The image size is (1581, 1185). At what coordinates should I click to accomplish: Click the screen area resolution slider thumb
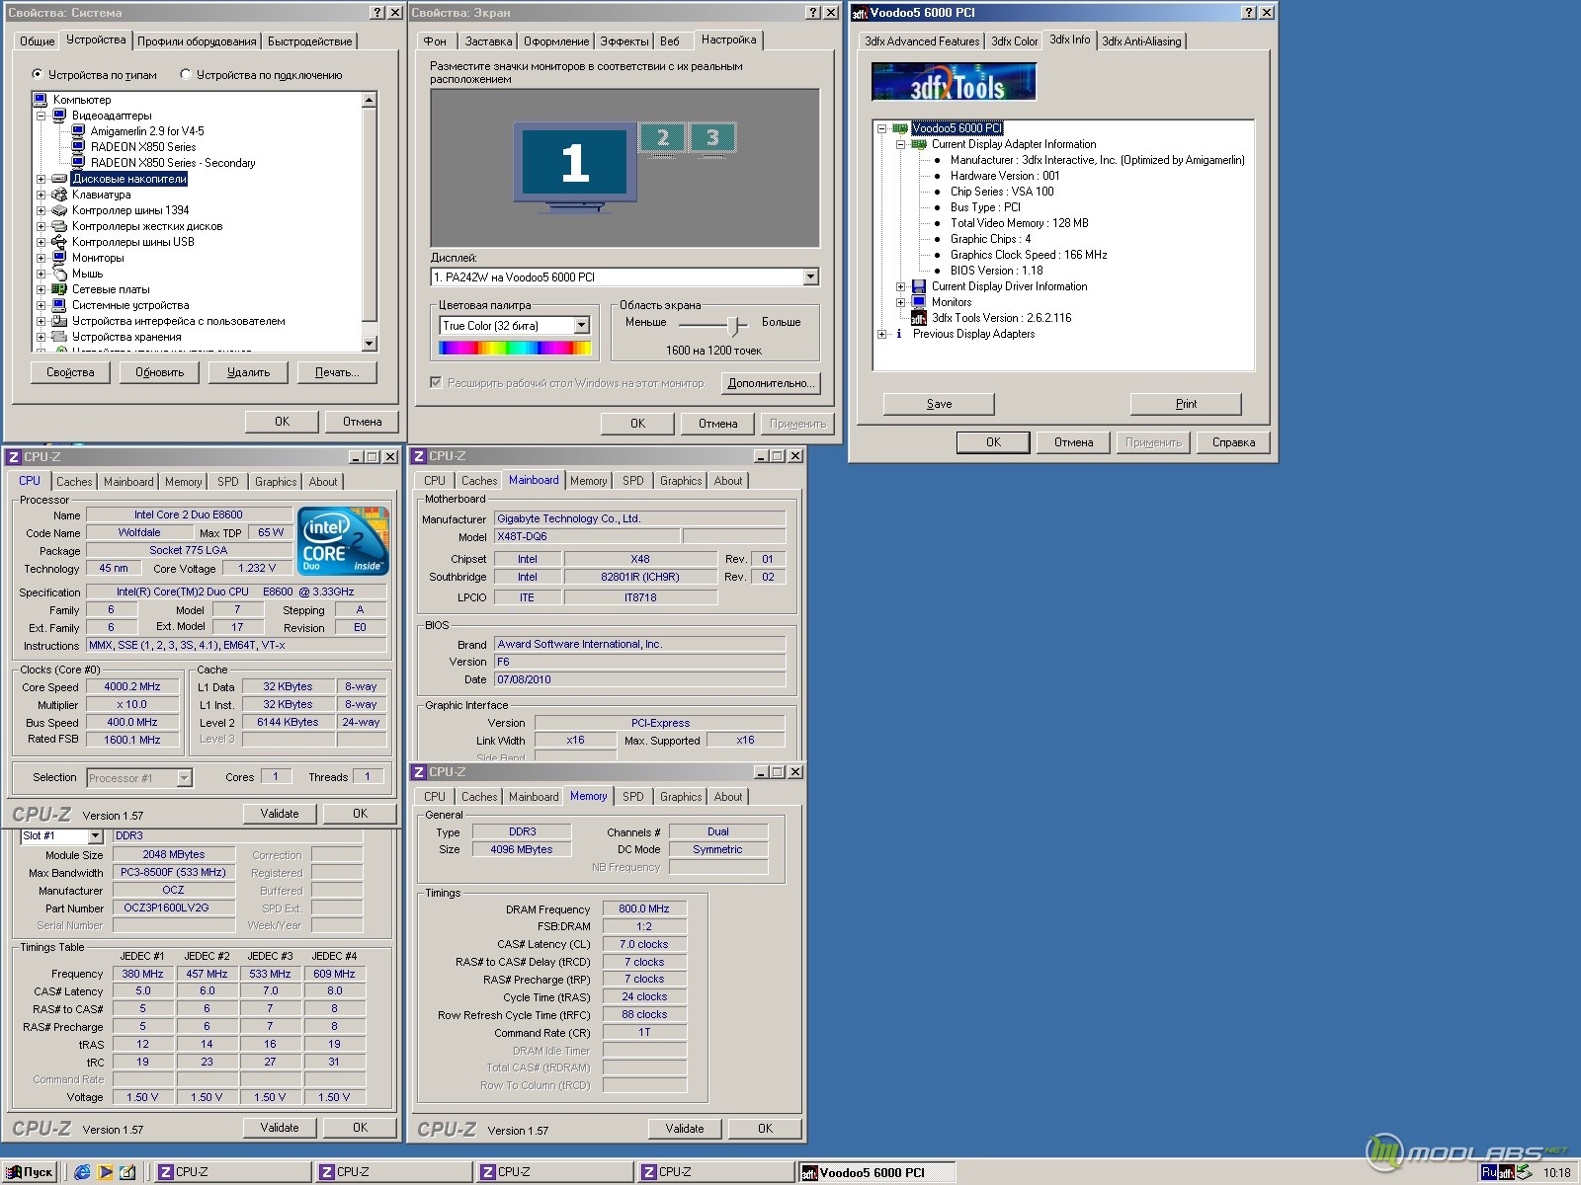pos(734,325)
